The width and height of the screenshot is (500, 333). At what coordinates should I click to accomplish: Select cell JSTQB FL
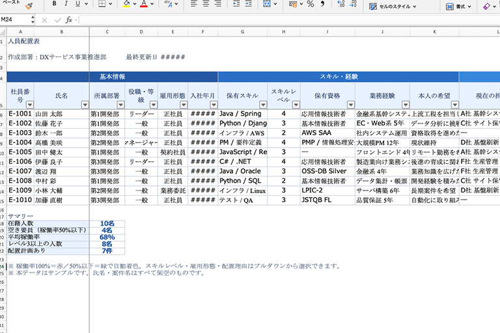point(327,200)
